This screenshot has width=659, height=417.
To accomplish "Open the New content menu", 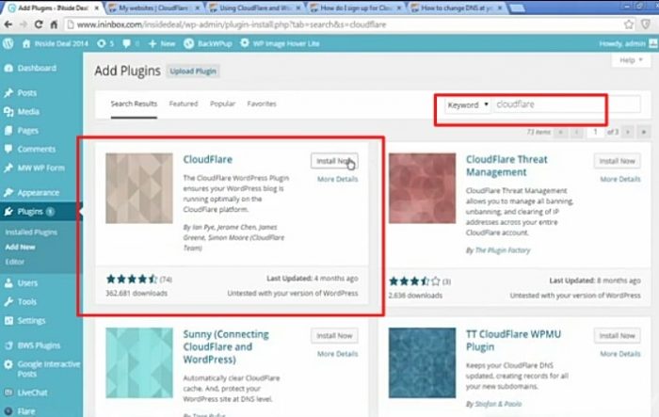I will (162, 43).
